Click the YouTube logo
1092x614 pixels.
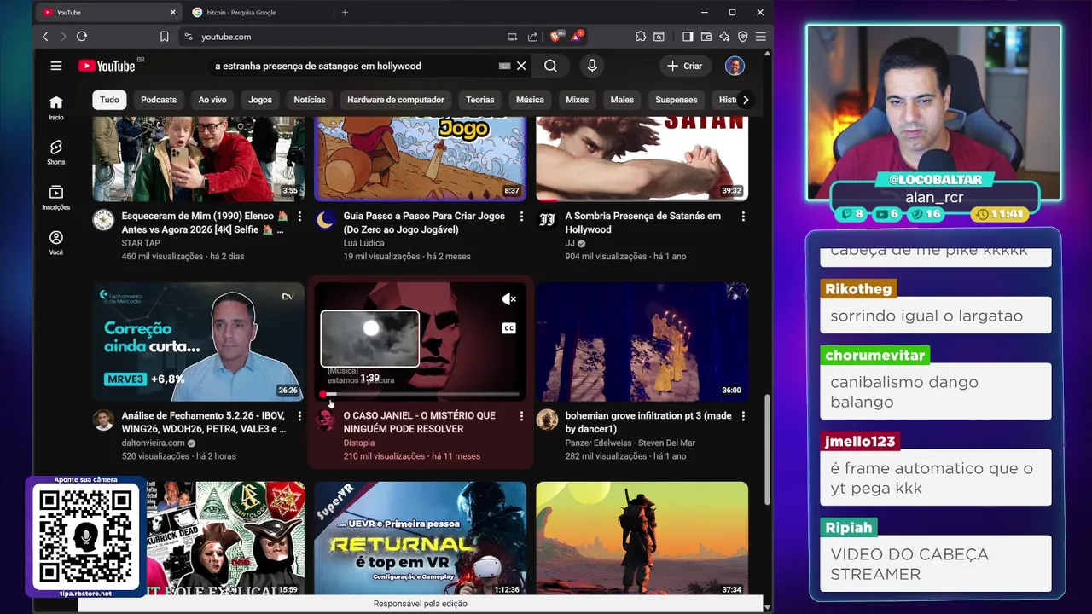coord(107,66)
